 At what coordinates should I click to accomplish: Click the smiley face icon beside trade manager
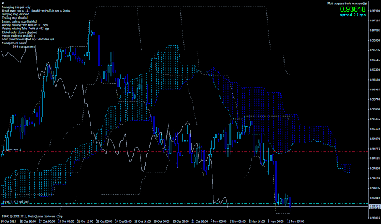point(365,4)
